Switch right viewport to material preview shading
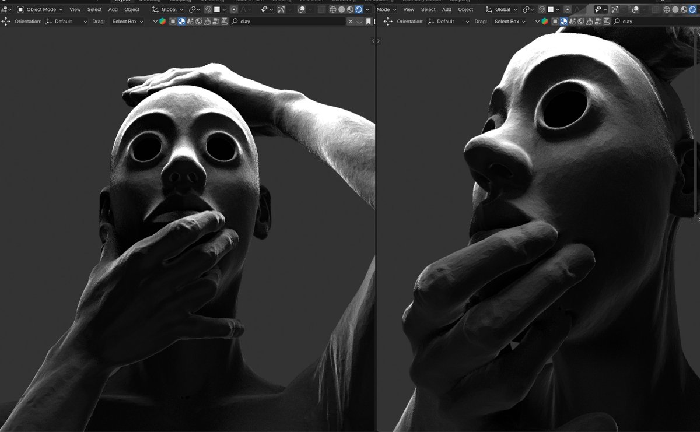 tap(683, 9)
